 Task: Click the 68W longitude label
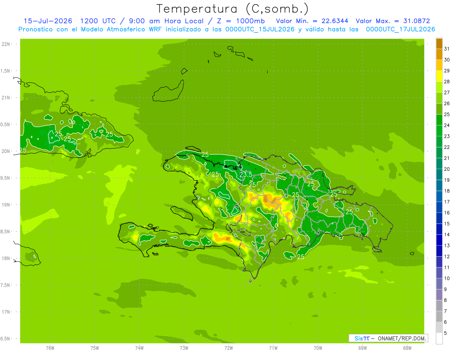coord(407,348)
